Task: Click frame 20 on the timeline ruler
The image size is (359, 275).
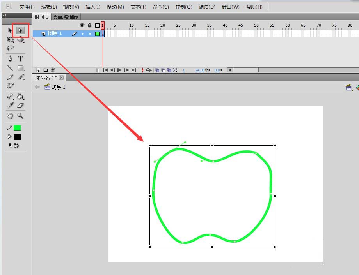Action: [162, 25]
